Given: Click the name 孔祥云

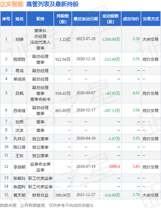Looking at the screenshot, I should (x=19, y=139).
